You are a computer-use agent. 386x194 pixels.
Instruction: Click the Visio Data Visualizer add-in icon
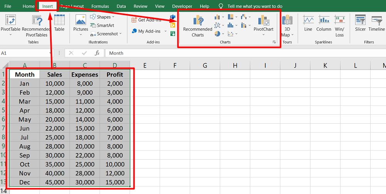[173, 17]
